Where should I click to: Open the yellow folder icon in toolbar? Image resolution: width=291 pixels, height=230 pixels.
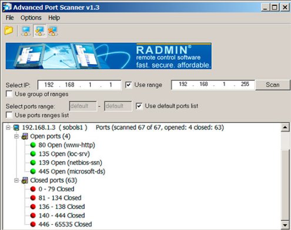9,31
